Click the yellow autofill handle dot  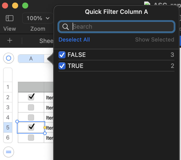pos(45,128)
